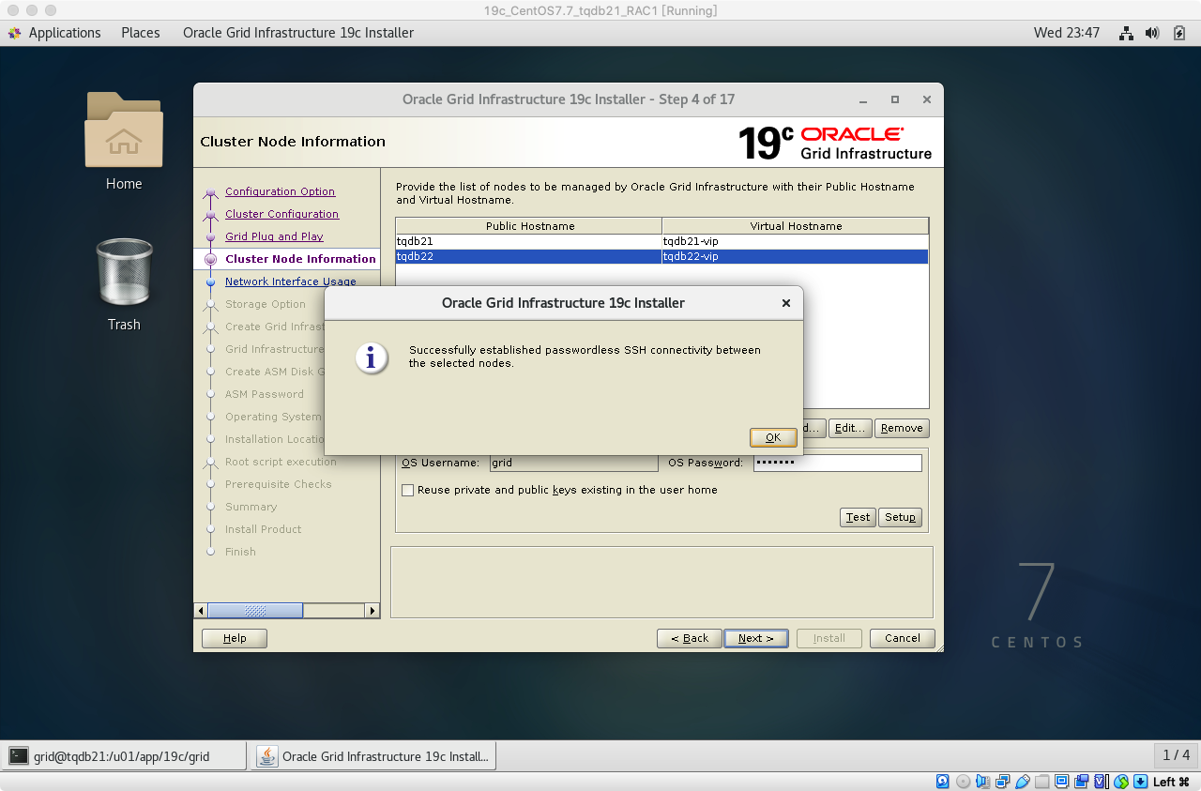This screenshot has width=1201, height=791.
Task: Open the Places menu
Action: [141, 33]
